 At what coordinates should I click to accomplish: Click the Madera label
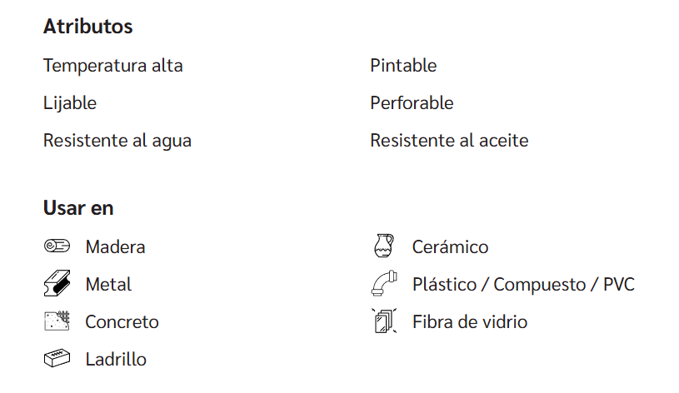pyautogui.click(x=115, y=246)
